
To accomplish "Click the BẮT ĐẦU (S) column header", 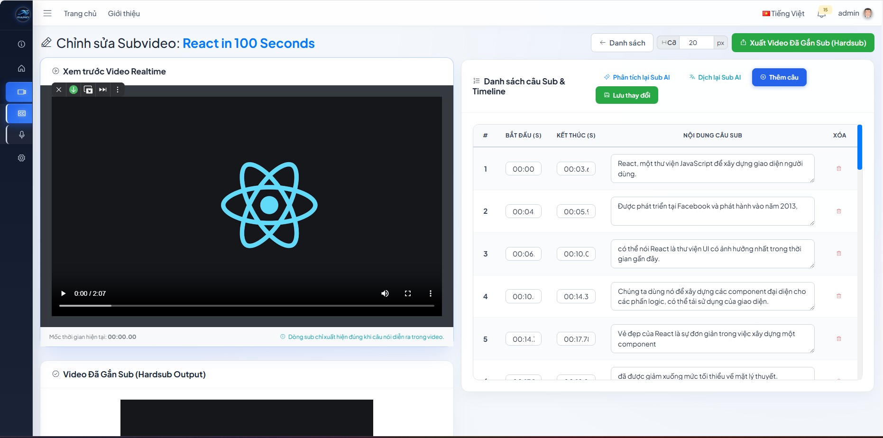I will point(523,135).
